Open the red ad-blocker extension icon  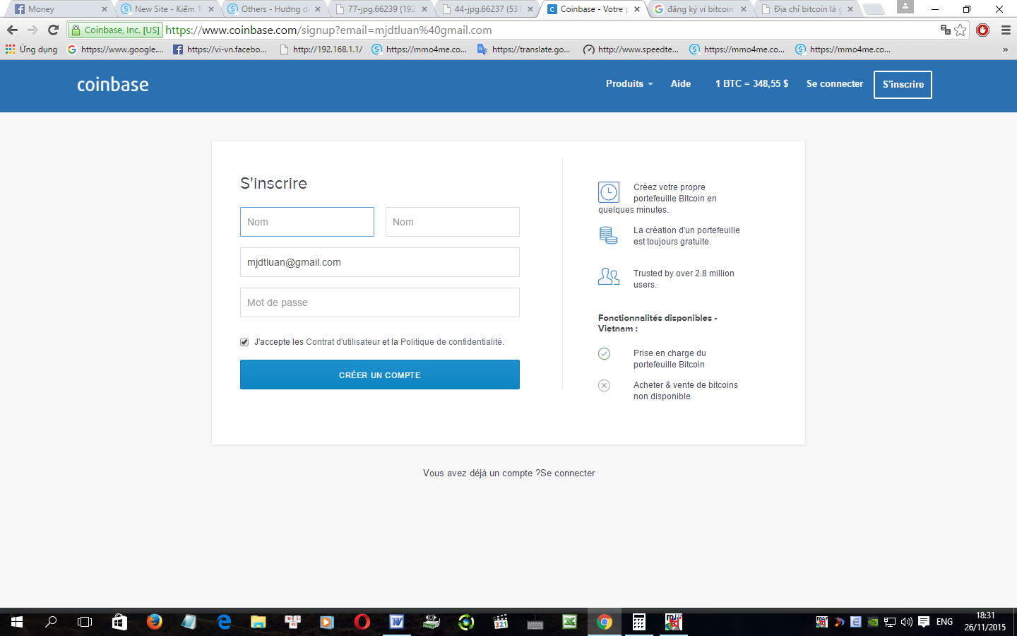pyautogui.click(x=982, y=30)
